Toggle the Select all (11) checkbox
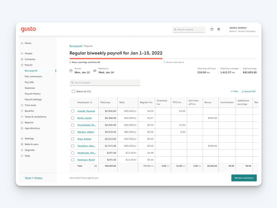Viewport: 277px width, 208px height. tap(73, 92)
